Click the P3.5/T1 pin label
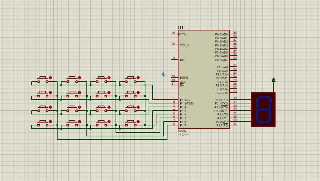Image resolution: width=320 pixels, height=181 pixels. click(223, 118)
